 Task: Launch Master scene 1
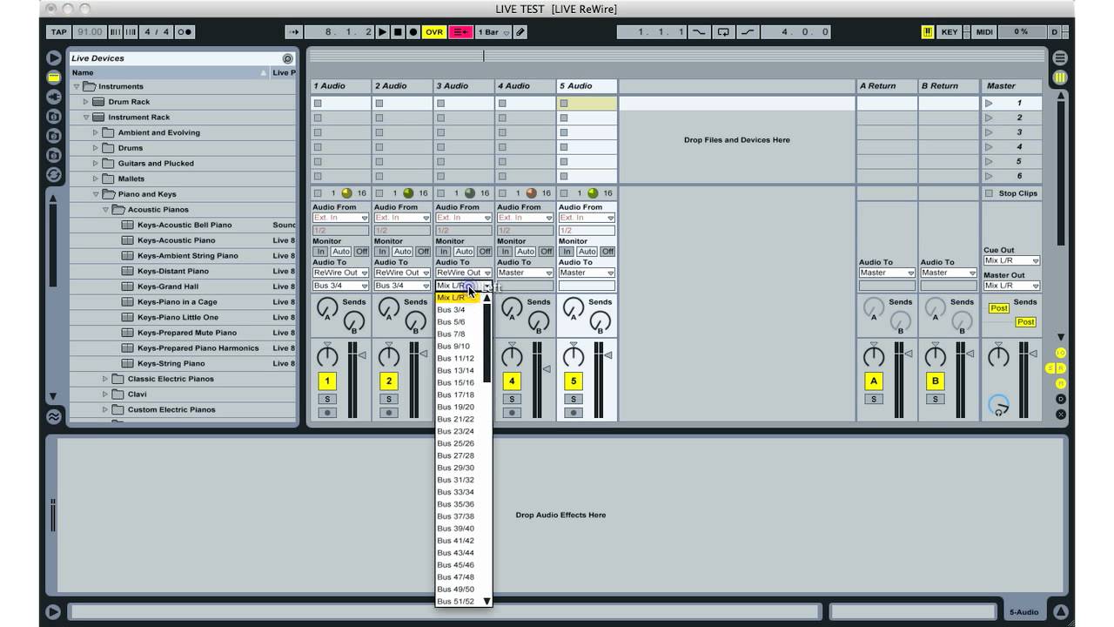pyautogui.click(x=989, y=103)
